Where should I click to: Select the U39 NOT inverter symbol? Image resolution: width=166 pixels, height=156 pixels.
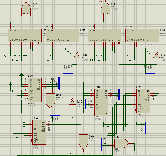coord(72,102)
